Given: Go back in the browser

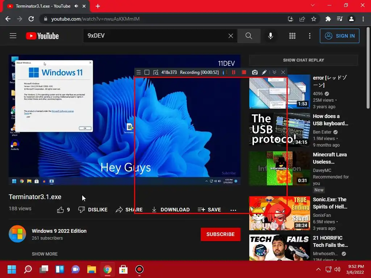Looking at the screenshot, I should click(8, 19).
